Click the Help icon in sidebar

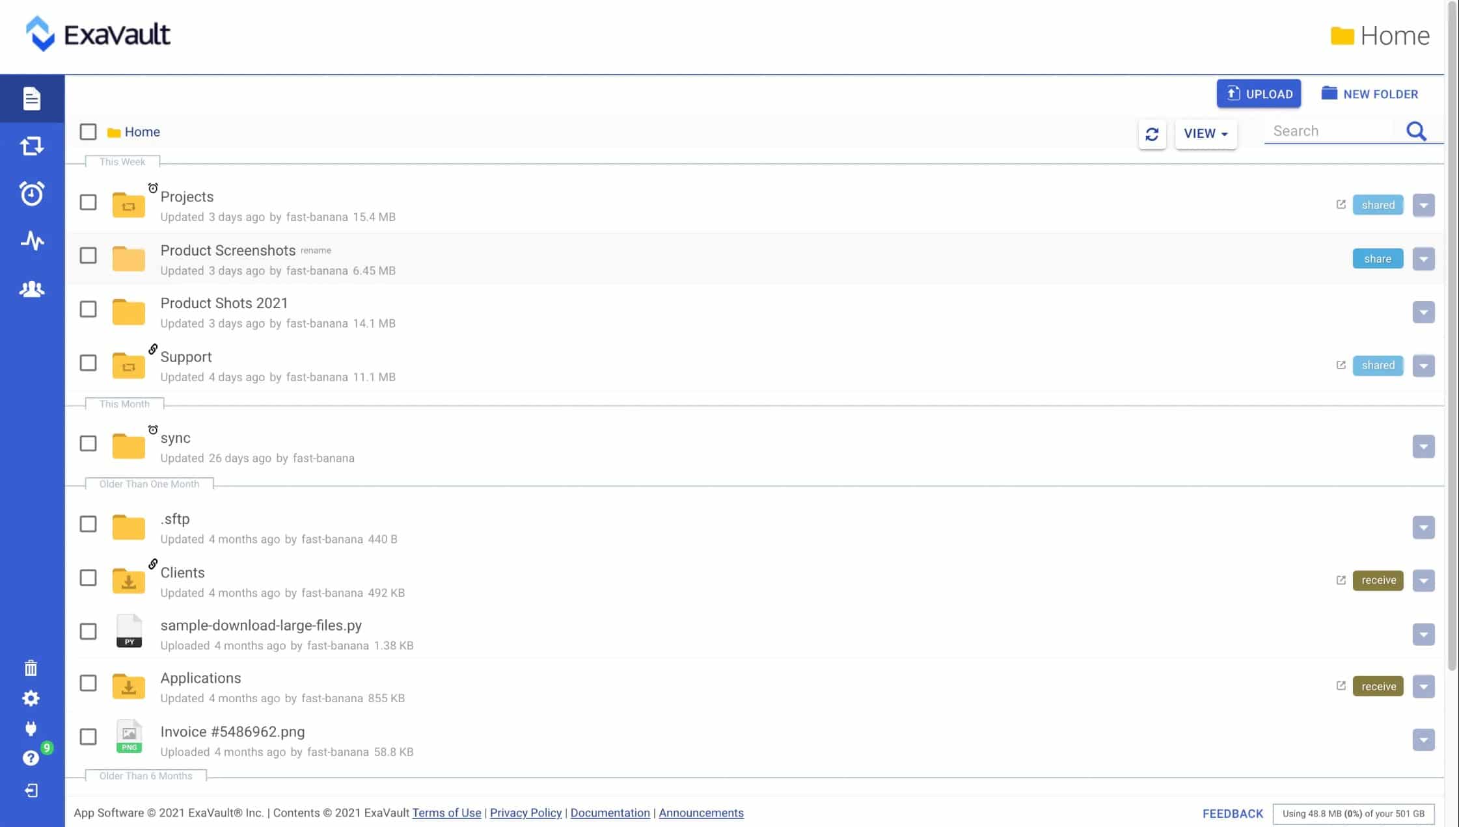pyautogui.click(x=31, y=758)
